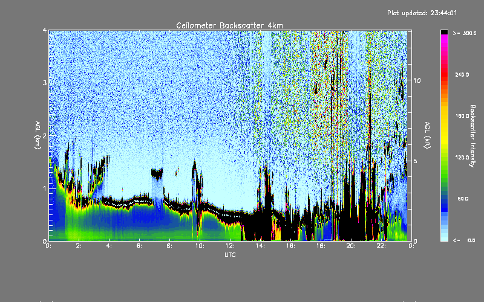Click the "4:" hour tick on UTC axis
The image size is (484, 302).
click(x=110, y=246)
